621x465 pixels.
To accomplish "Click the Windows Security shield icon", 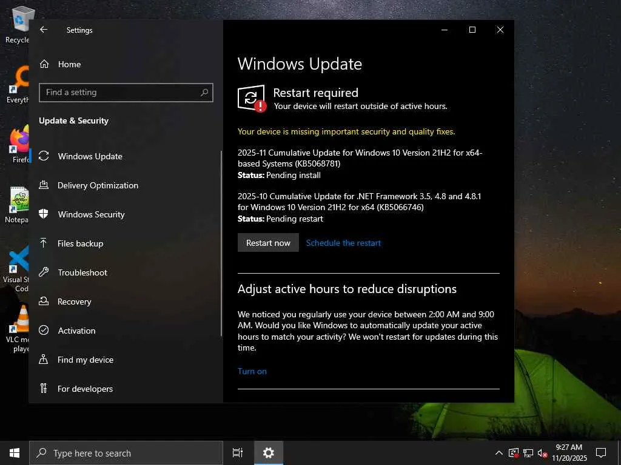I will click(x=44, y=214).
